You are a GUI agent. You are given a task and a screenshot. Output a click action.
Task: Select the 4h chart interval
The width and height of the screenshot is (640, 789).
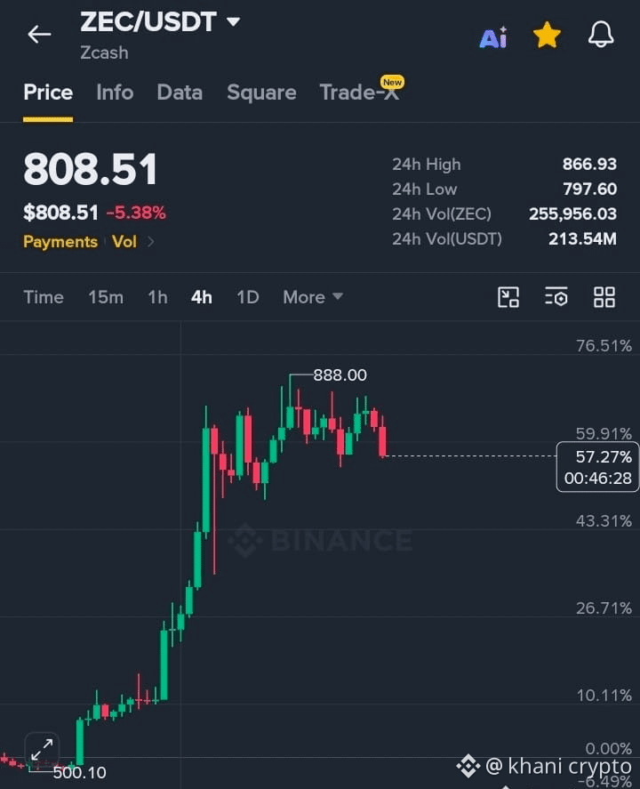(x=201, y=297)
